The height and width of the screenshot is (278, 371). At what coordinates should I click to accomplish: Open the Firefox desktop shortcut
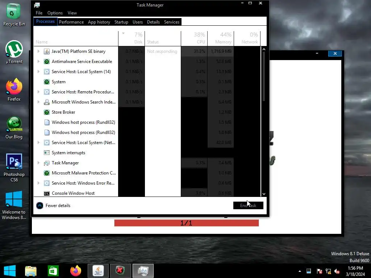tap(14, 90)
